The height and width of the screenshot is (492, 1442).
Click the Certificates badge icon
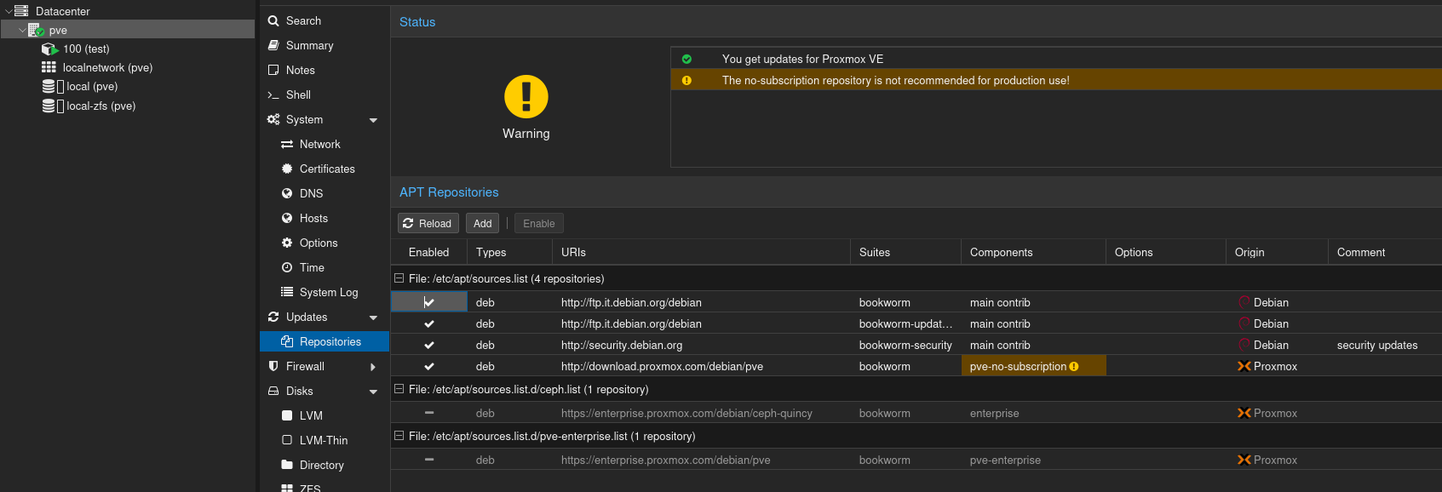tap(287, 169)
